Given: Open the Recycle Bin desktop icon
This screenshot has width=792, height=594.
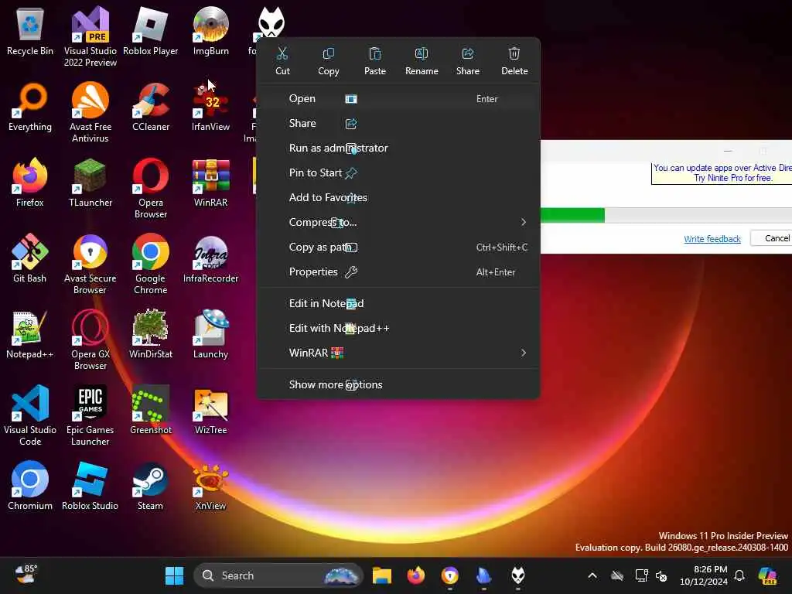Looking at the screenshot, I should (x=30, y=32).
